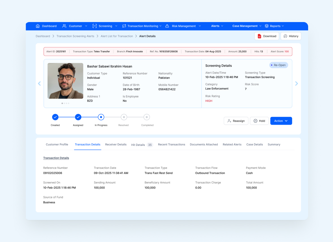Click the Transaction Monitoring arrows icon
333x242 pixels.
pyautogui.click(x=124, y=26)
